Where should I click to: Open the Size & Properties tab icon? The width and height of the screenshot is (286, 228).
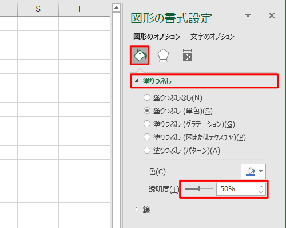186,56
